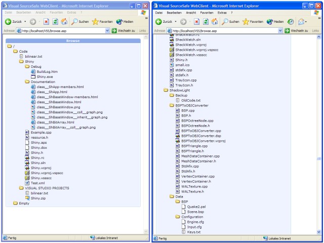
Task: Select Quake2.pal in BSP folder
Action: [x=196, y=207]
